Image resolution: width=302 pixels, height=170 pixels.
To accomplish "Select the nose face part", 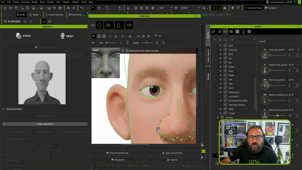I will 119,25.
